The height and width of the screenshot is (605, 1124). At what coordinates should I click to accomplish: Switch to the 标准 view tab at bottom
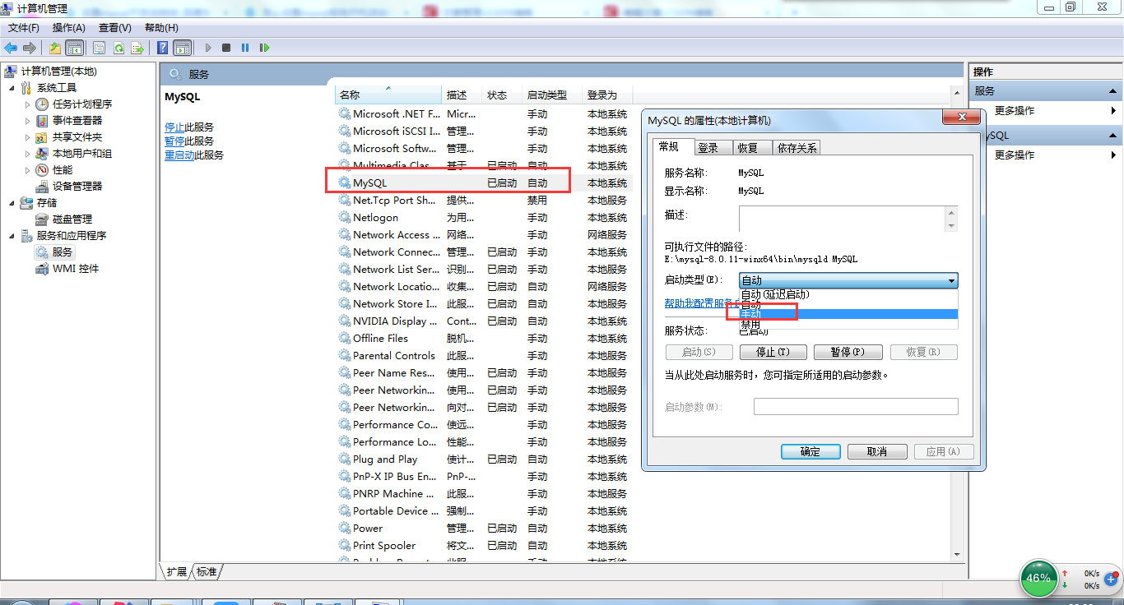(207, 571)
